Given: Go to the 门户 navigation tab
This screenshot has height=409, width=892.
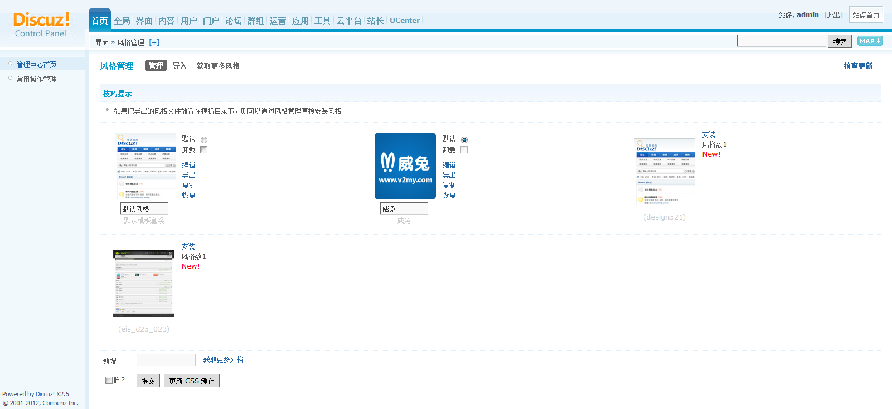Looking at the screenshot, I should pos(211,21).
